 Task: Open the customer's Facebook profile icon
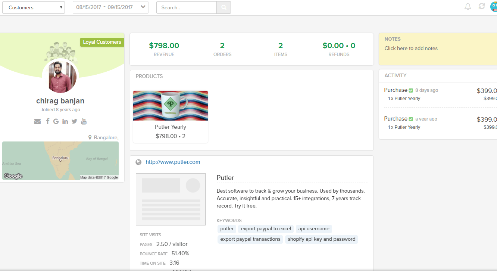coord(48,121)
